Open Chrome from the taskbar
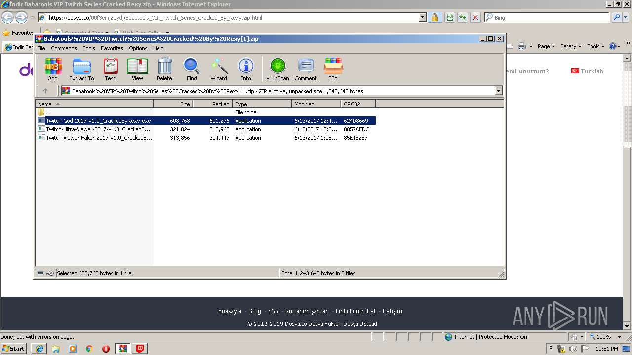This screenshot has height=355, width=632. pyautogui.click(x=89, y=349)
